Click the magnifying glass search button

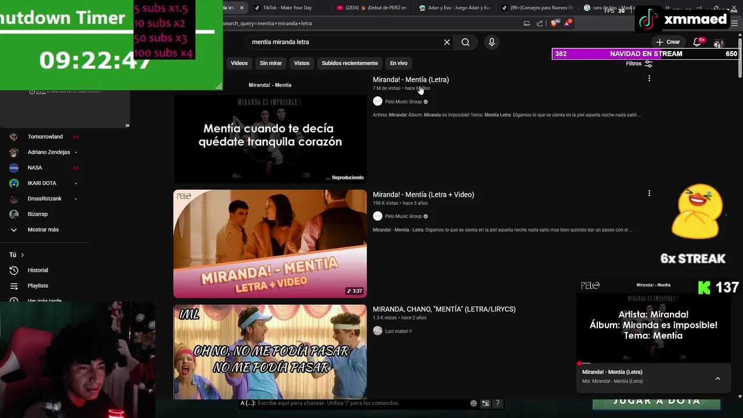coord(466,42)
